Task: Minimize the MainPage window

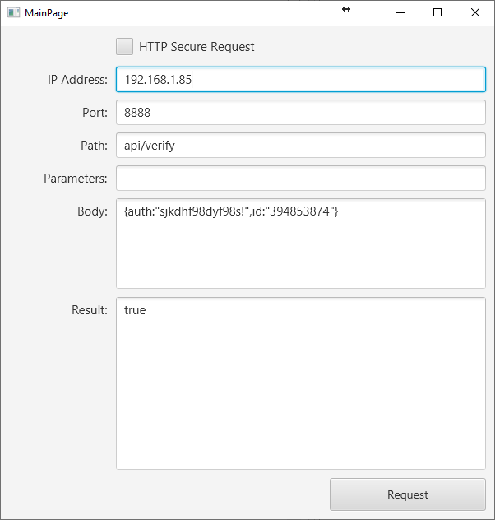Action: coord(400,12)
